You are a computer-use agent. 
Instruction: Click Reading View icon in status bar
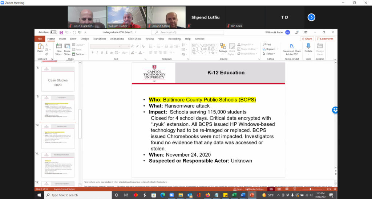(287, 189)
